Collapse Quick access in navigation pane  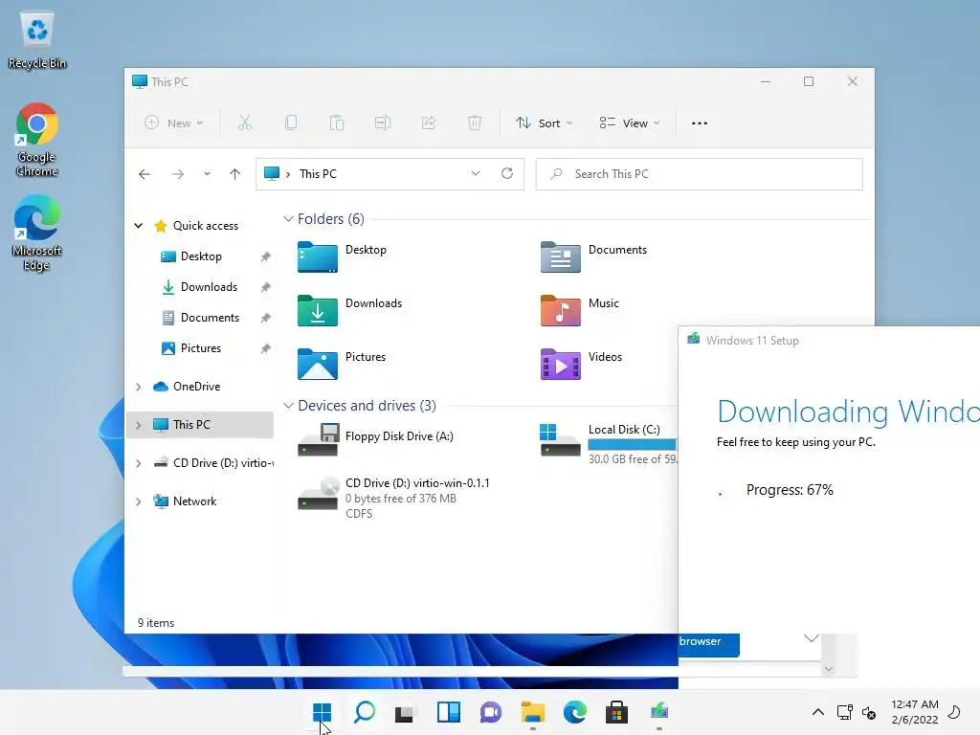coord(139,226)
